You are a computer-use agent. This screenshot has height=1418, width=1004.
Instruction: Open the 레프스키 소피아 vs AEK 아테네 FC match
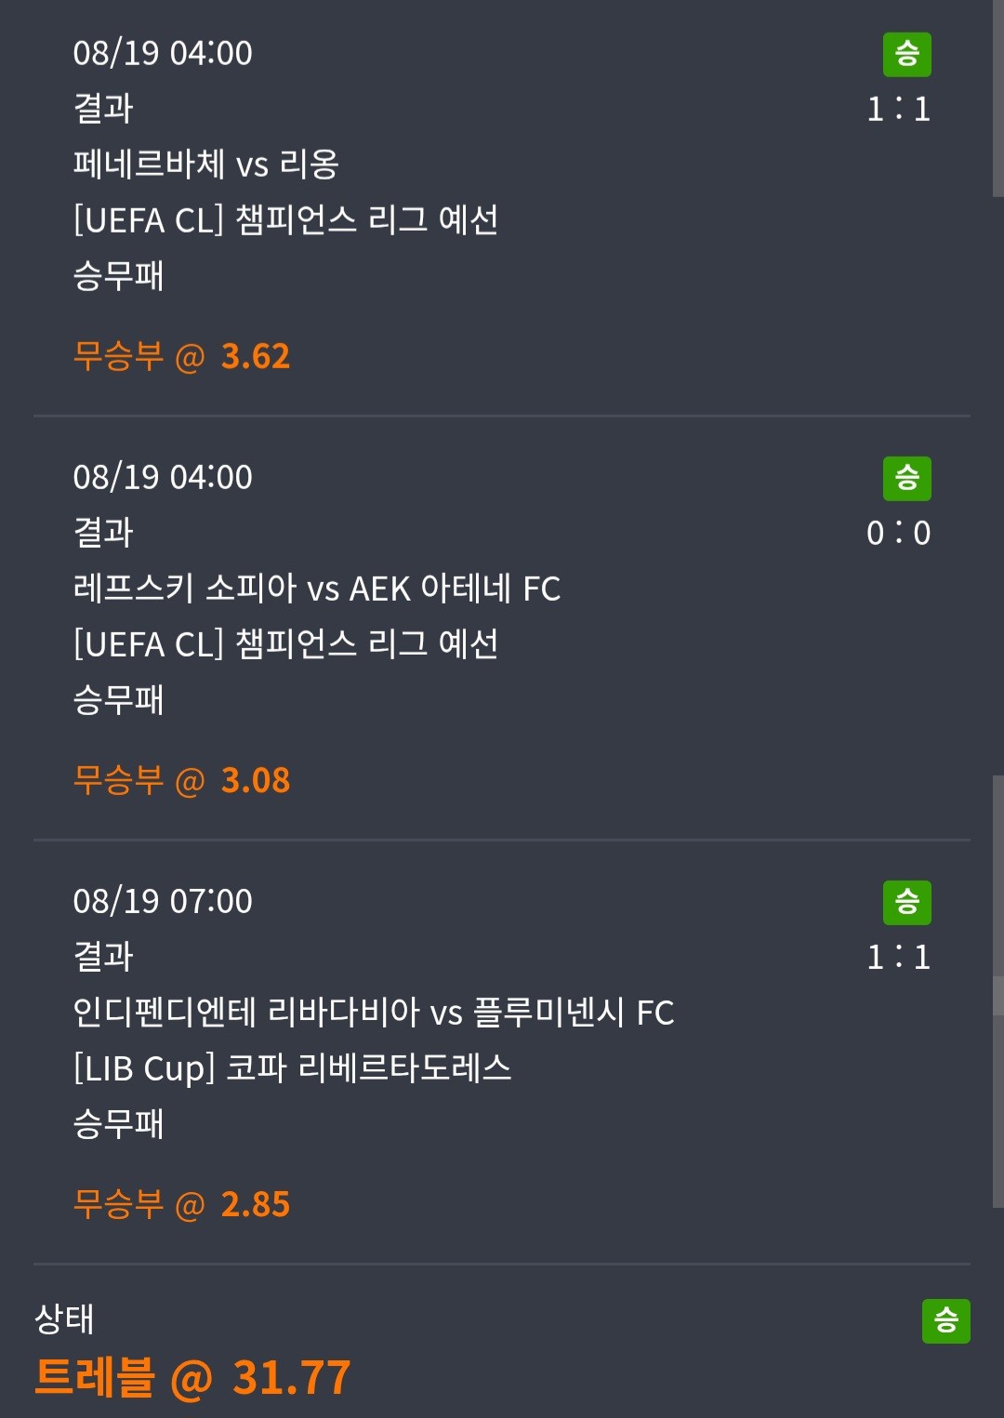click(317, 589)
